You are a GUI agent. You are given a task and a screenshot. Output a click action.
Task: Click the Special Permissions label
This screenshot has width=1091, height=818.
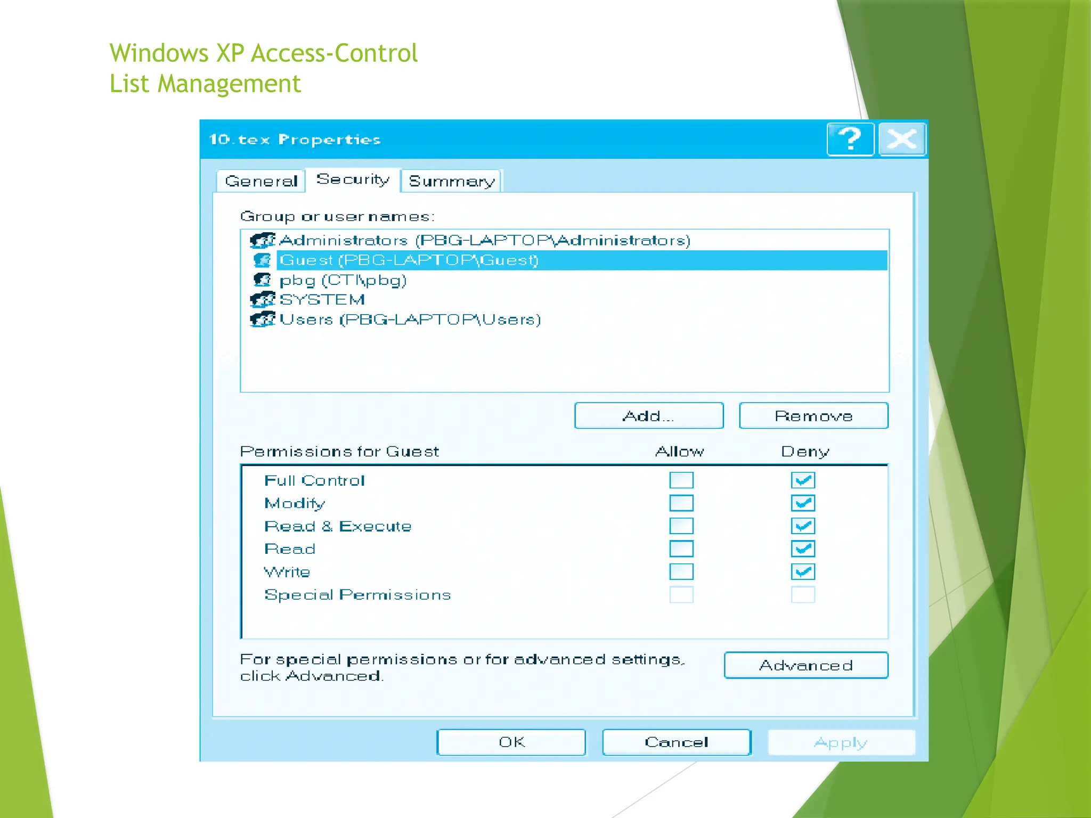[357, 595]
